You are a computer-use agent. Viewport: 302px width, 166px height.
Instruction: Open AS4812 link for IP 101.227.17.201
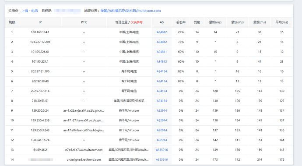[162, 42]
